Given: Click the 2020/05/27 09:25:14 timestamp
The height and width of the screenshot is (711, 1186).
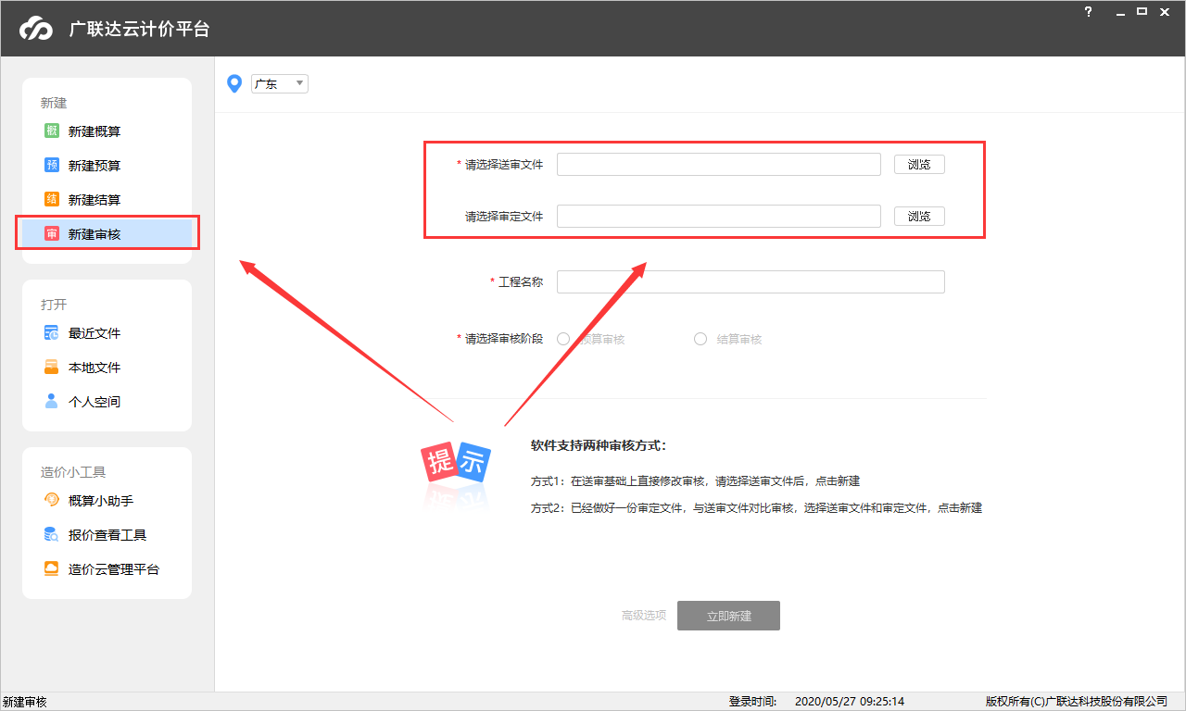Looking at the screenshot, I should pyautogui.click(x=850, y=702).
